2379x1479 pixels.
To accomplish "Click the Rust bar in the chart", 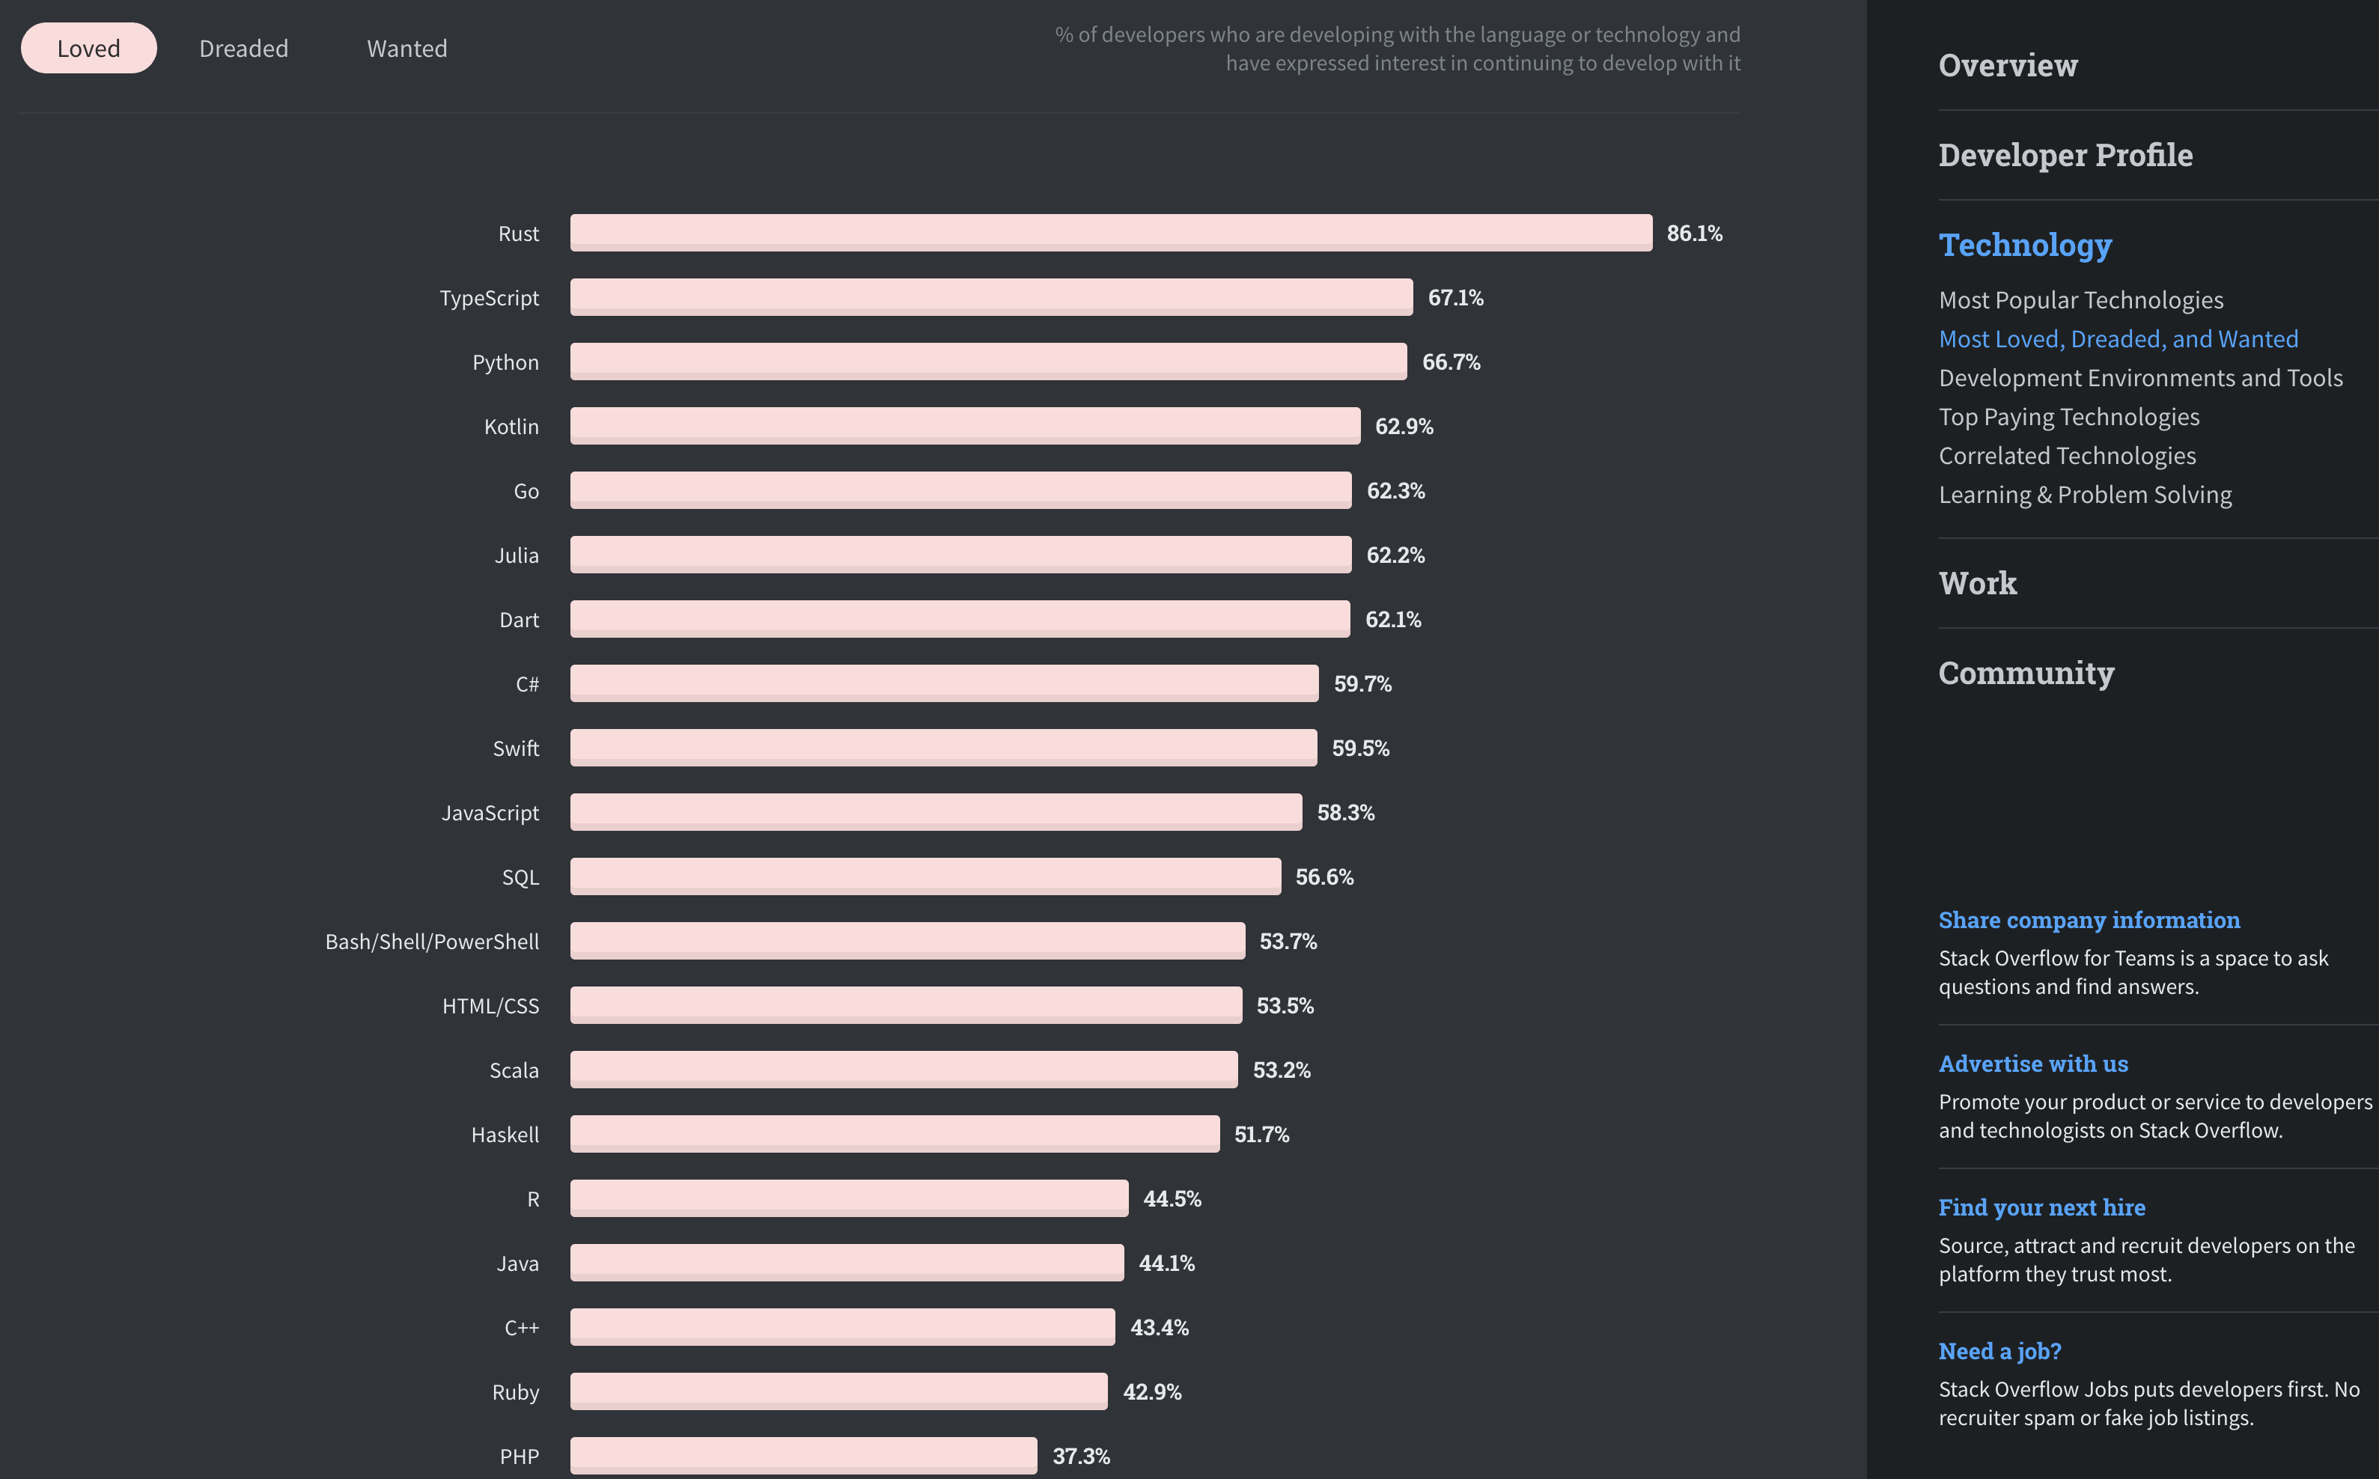I will (1110, 233).
